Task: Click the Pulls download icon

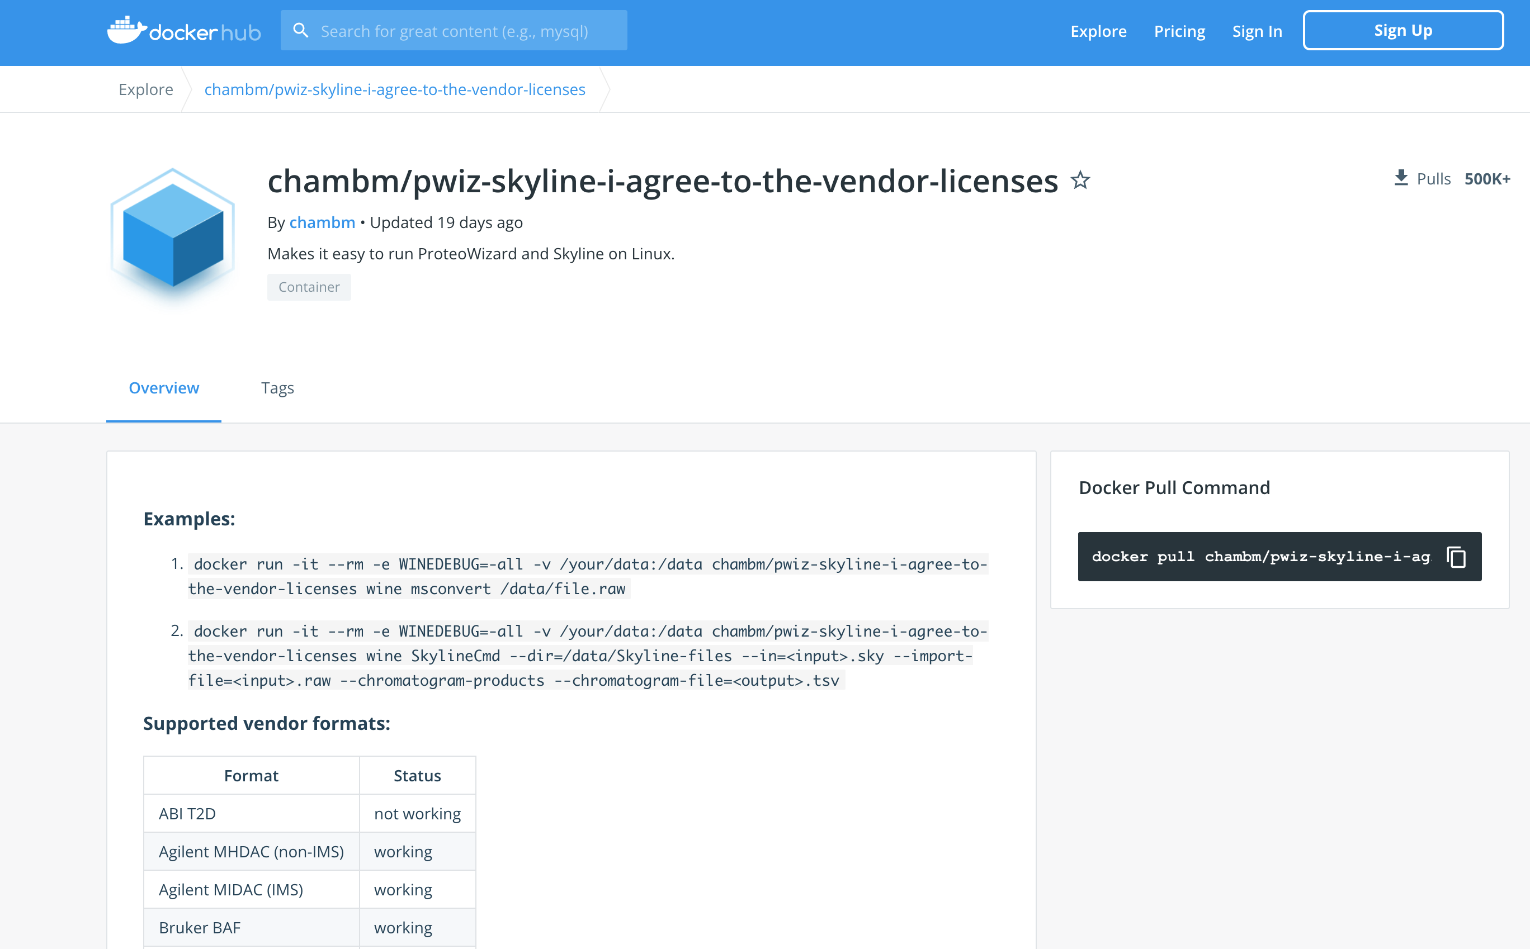Action: (x=1401, y=178)
